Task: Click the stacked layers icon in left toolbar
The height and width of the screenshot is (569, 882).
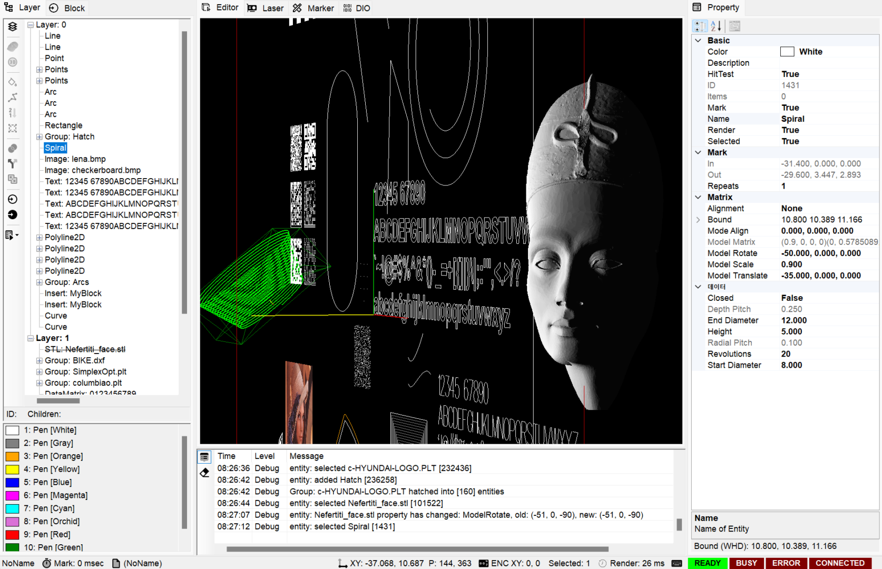Action: pyautogui.click(x=13, y=26)
